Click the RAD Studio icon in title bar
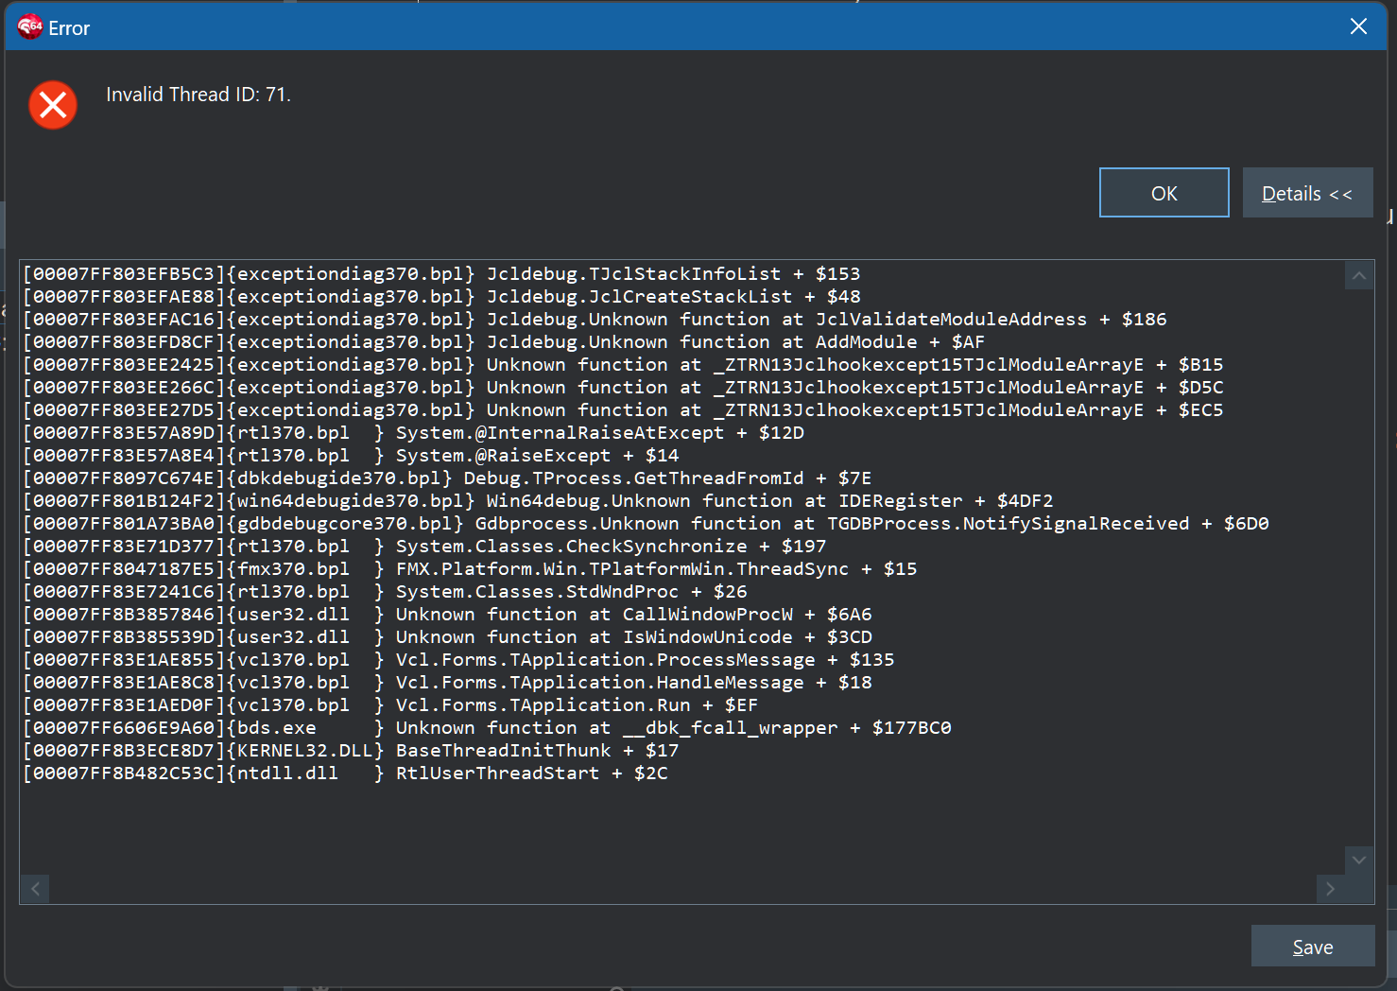The width and height of the screenshot is (1397, 991). coord(29,27)
